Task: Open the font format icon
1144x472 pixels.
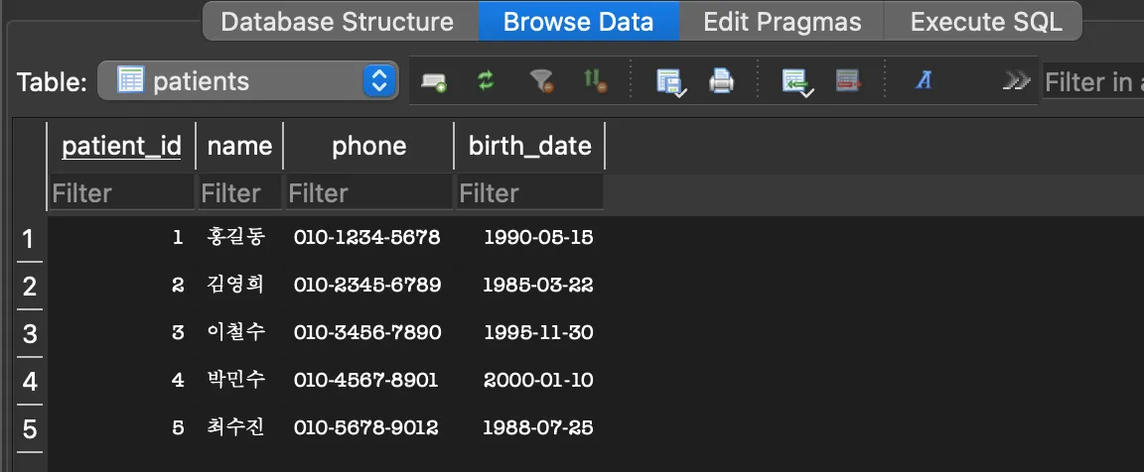Action: [x=924, y=81]
